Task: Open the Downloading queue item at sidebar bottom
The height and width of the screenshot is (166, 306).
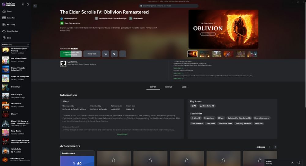Action: [x=16, y=160]
